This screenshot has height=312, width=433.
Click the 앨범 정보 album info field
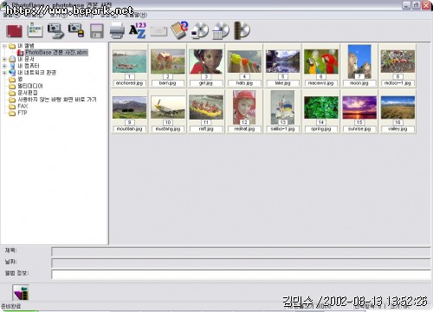click(x=241, y=275)
